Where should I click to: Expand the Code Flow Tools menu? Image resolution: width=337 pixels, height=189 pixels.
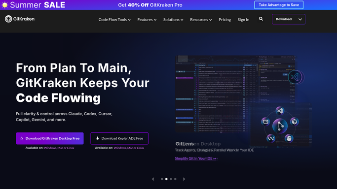114,20
